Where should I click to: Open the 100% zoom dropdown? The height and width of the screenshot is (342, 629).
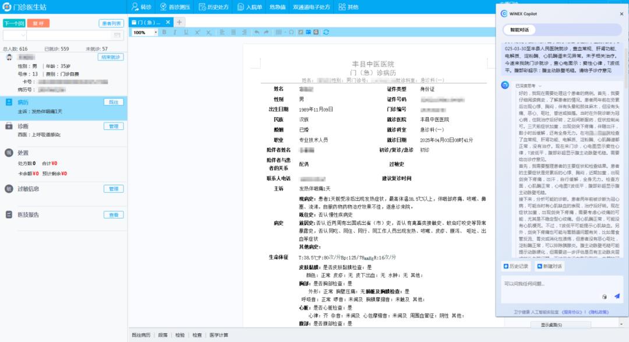tap(156, 33)
